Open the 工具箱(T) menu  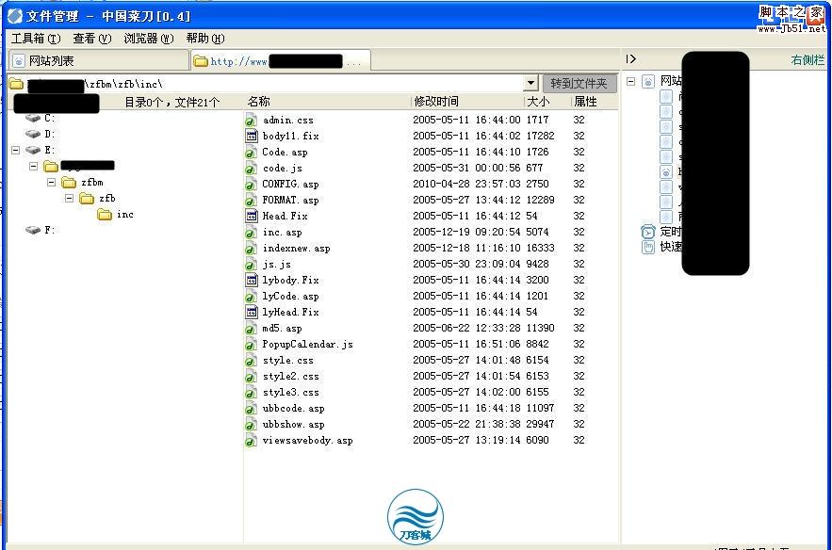coord(36,39)
